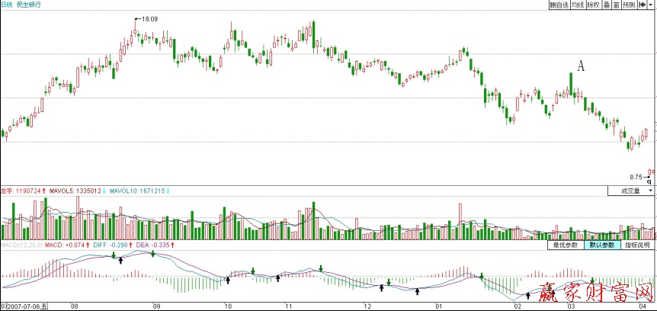The width and height of the screenshot is (657, 311).
Task: Click the small blue q marker icon
Action: coord(648,182)
